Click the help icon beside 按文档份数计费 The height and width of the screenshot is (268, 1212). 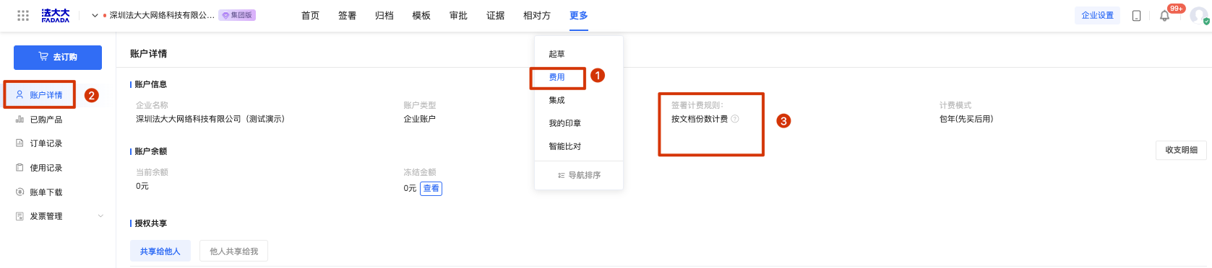coord(735,119)
